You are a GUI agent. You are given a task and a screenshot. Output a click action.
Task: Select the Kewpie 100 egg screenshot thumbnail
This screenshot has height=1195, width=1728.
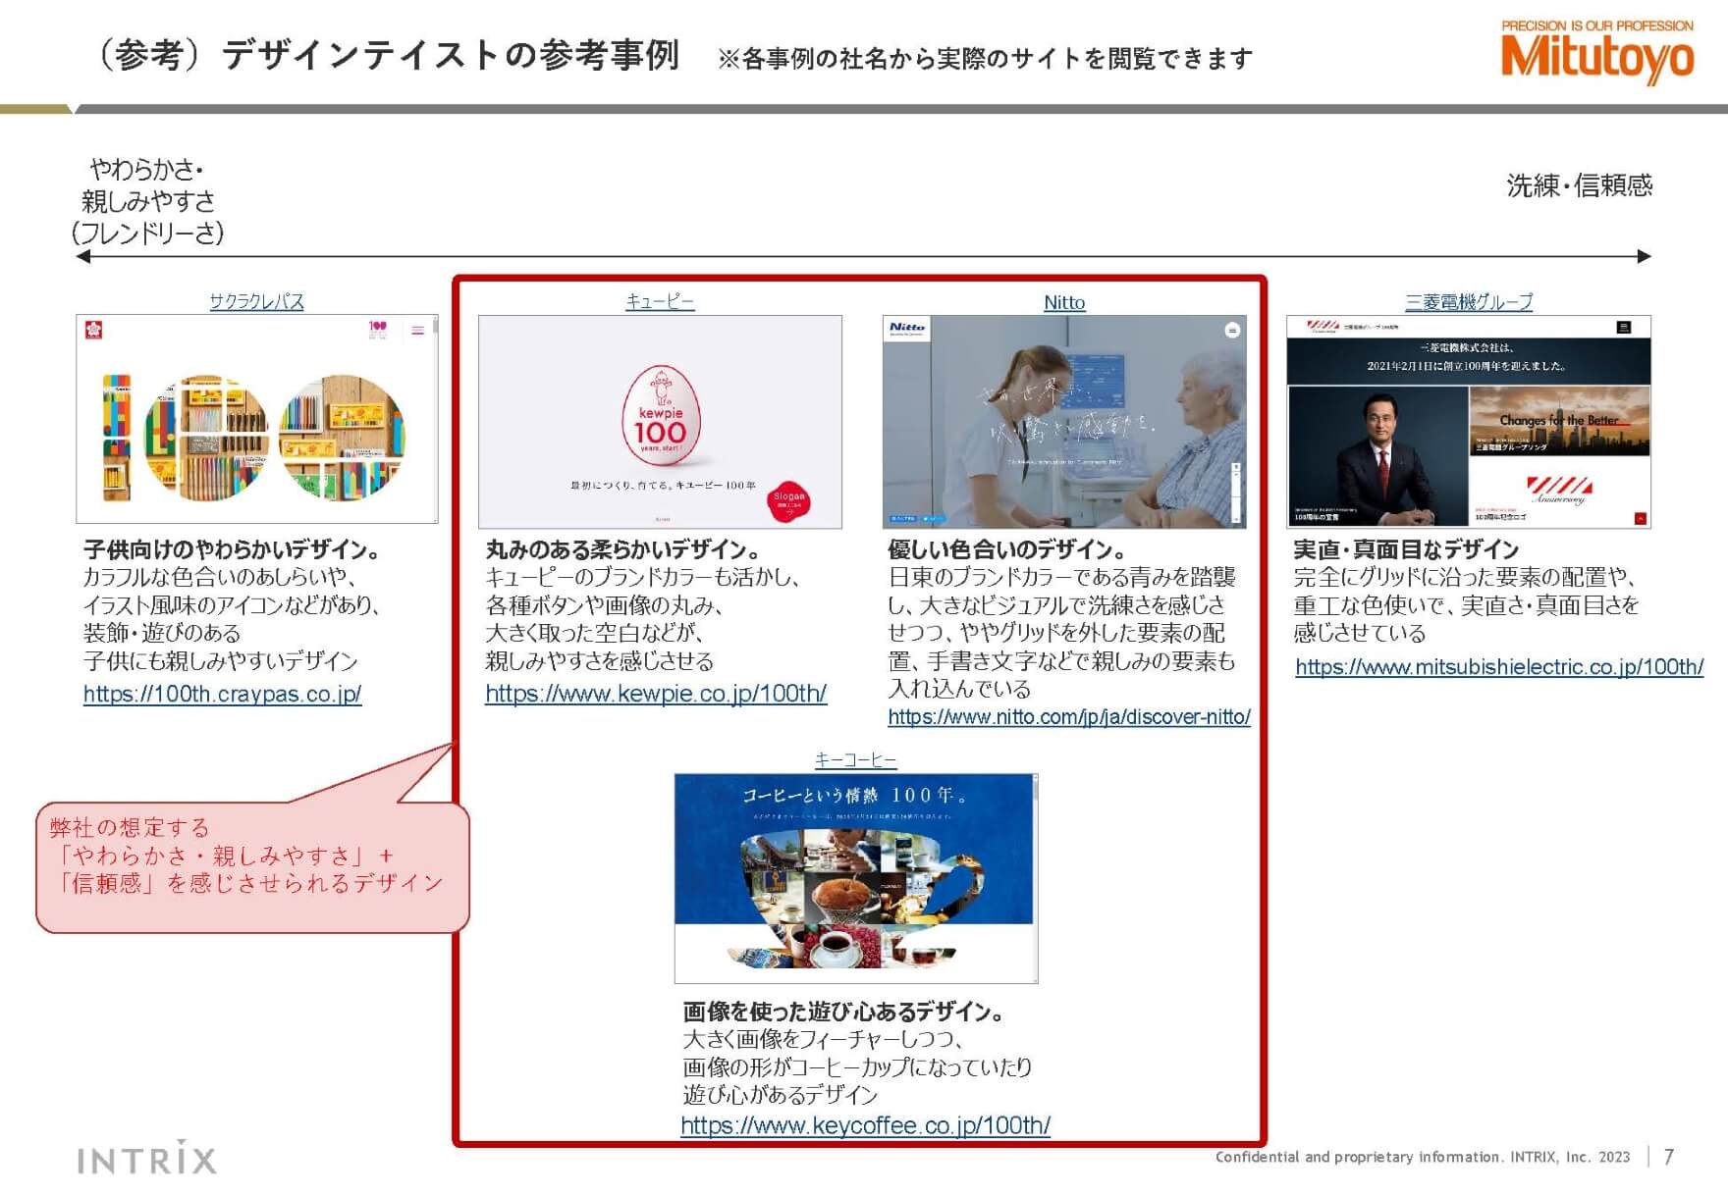click(x=660, y=422)
